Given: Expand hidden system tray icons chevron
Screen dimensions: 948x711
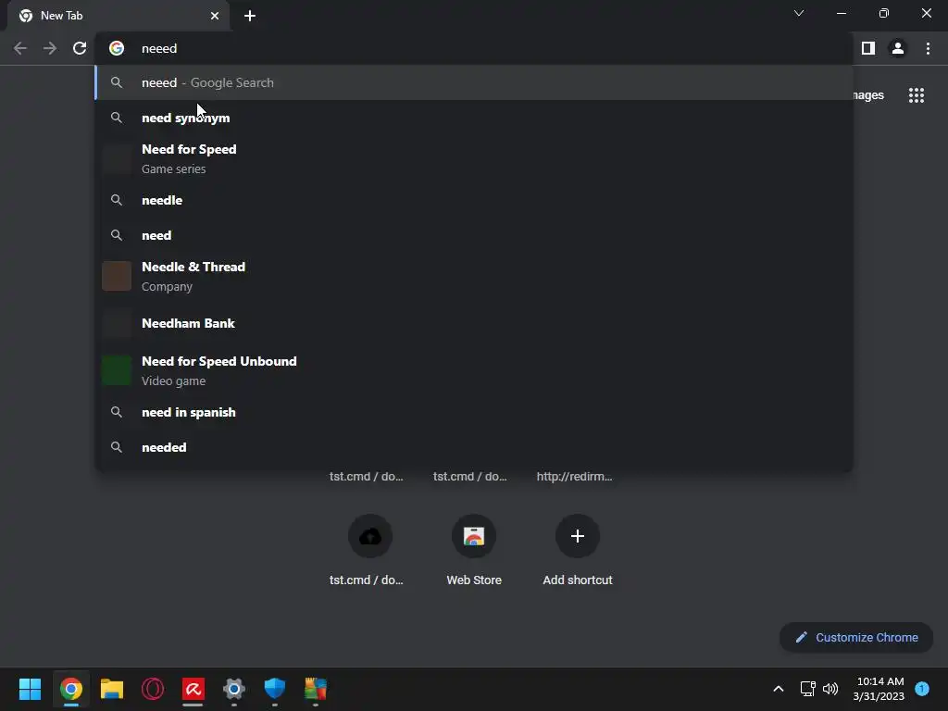Looking at the screenshot, I should pos(778,689).
